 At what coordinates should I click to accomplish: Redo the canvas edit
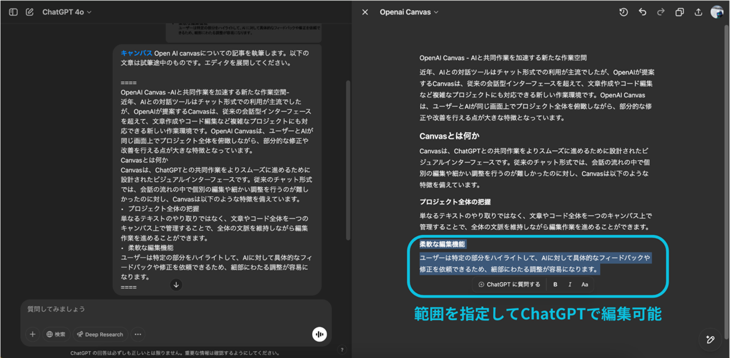tap(661, 12)
